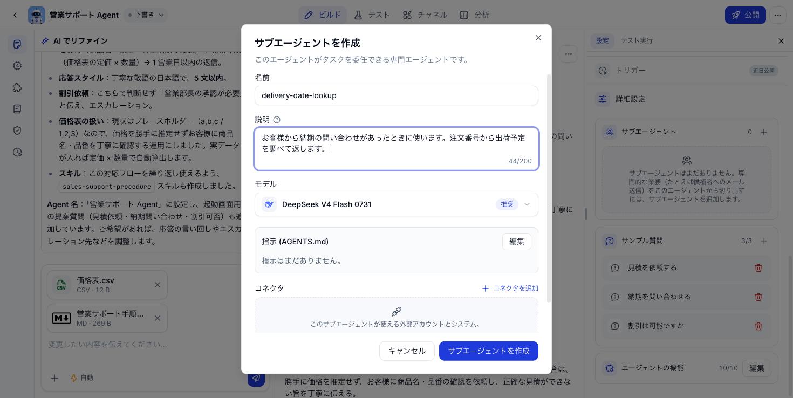Image resolution: width=793 pixels, height=398 pixels.
Task: Click キャンセル in the dialog
Action: pos(407,351)
